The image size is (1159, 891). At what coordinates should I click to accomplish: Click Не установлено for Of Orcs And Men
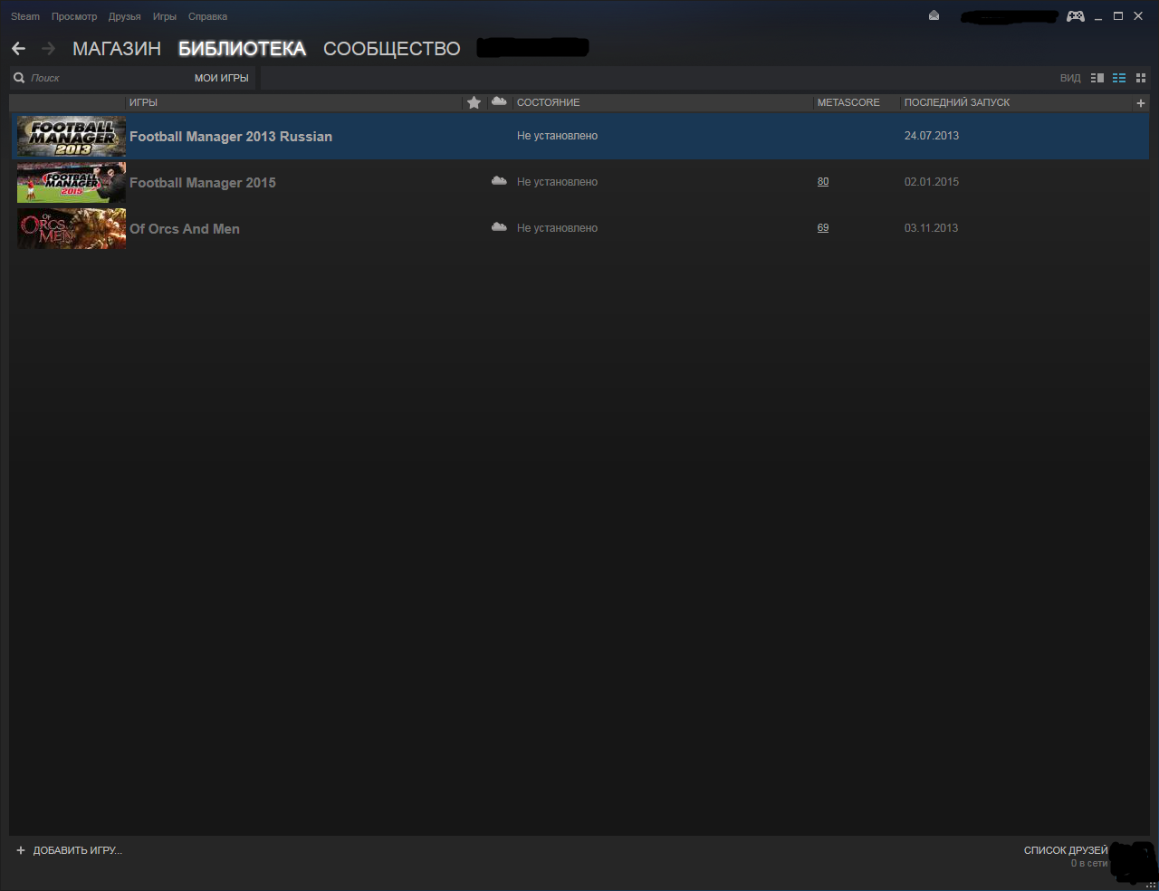click(557, 228)
